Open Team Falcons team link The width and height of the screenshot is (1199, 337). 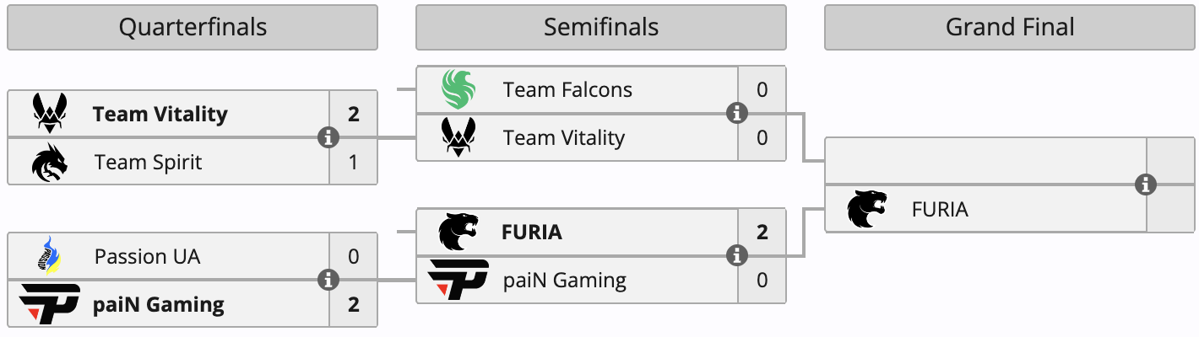pyautogui.click(x=567, y=90)
